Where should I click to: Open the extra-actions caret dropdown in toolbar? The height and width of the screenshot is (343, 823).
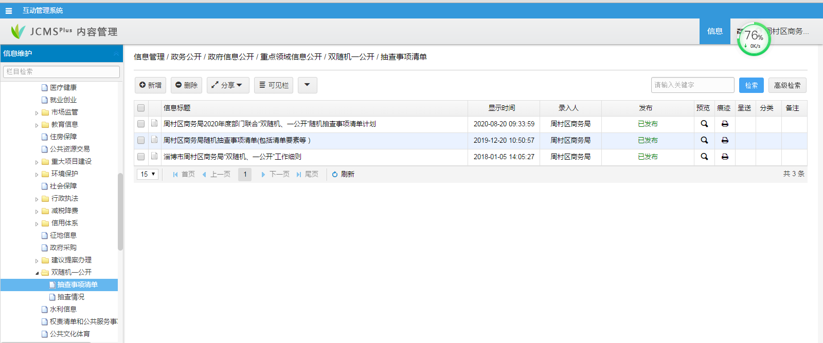tap(307, 85)
